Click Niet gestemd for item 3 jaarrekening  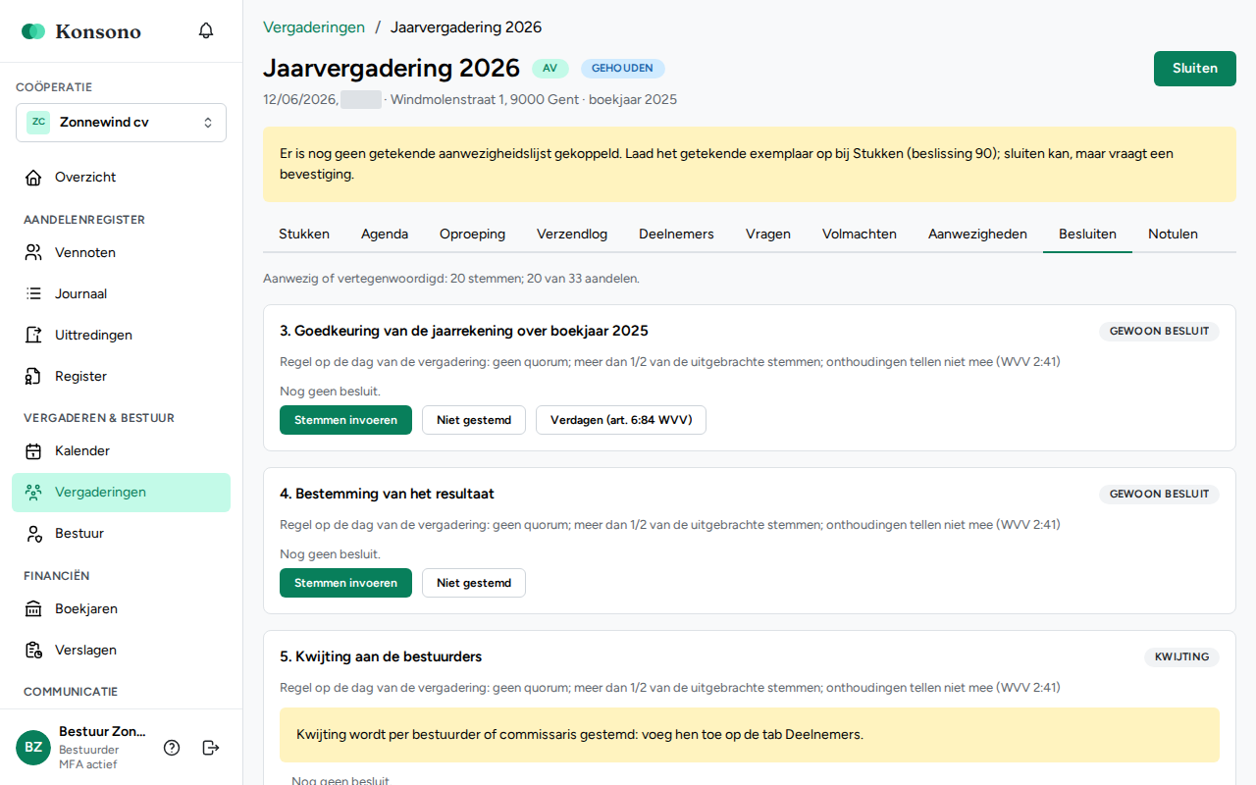(474, 420)
